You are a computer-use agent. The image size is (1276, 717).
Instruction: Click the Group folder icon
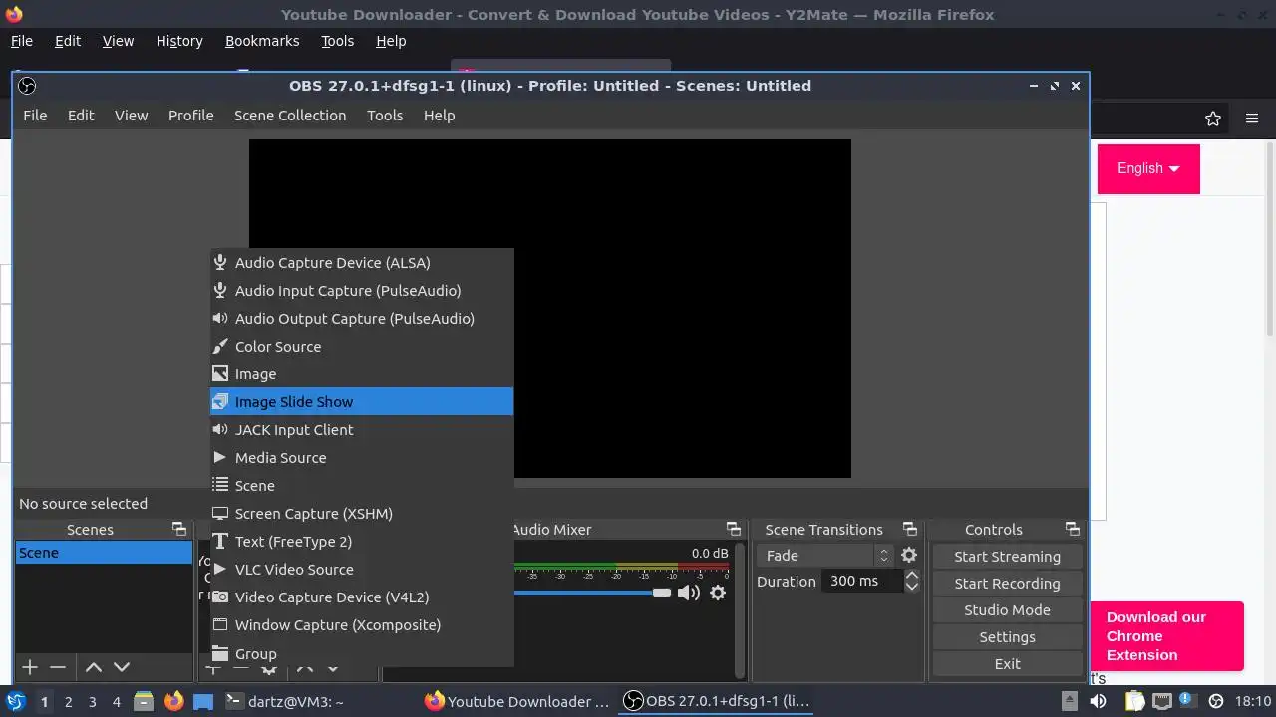pos(220,654)
